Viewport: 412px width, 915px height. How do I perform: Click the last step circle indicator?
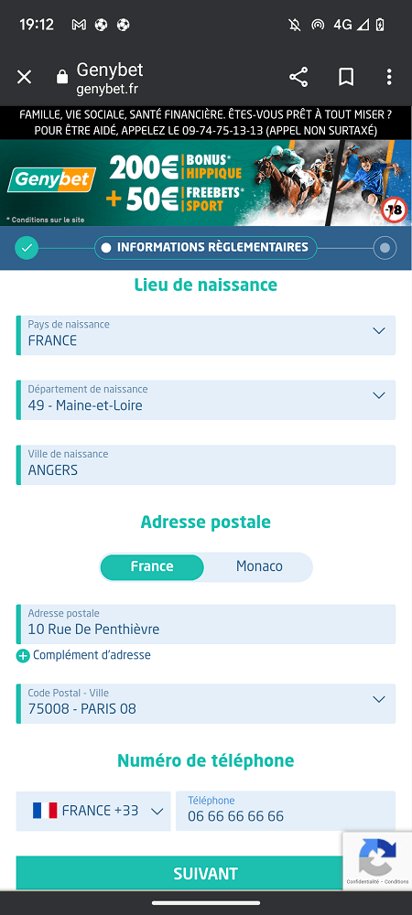click(385, 247)
